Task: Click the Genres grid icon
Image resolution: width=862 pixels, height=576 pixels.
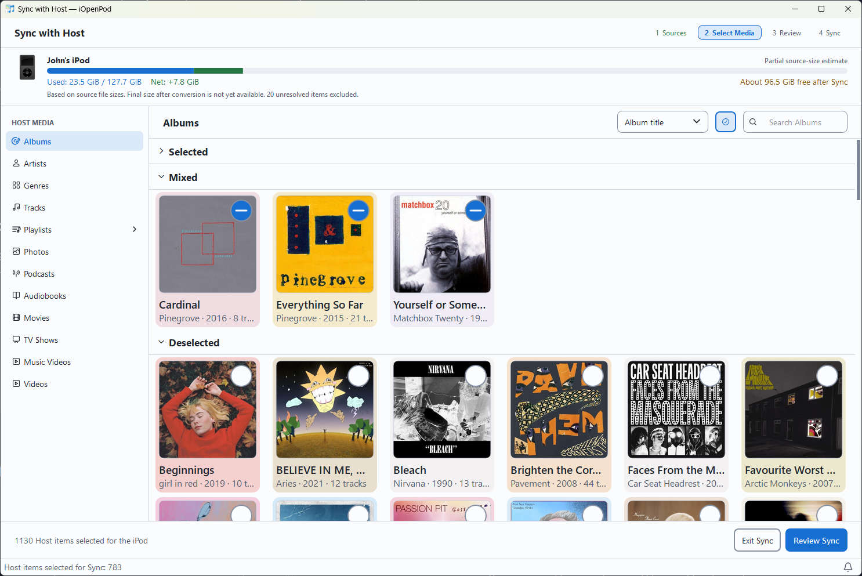Action: click(x=16, y=185)
